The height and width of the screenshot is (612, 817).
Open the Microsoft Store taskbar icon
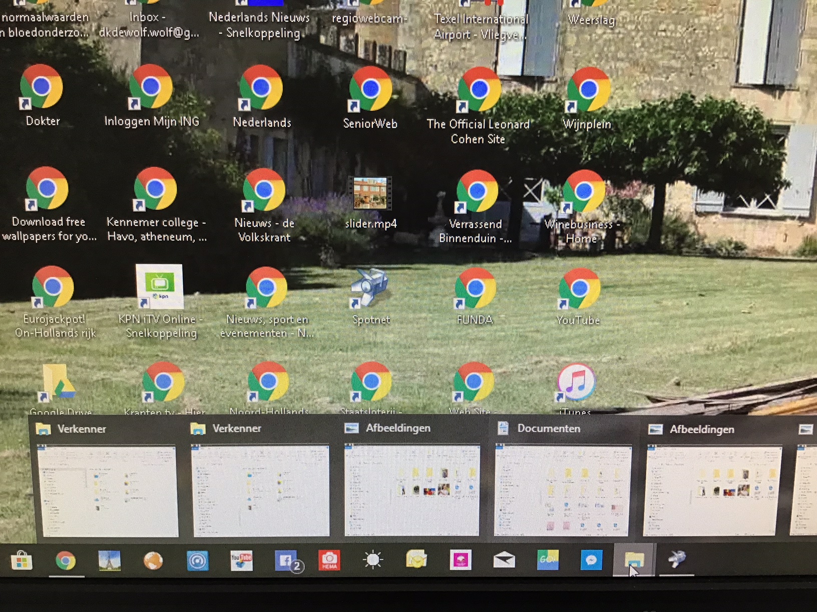[21, 560]
